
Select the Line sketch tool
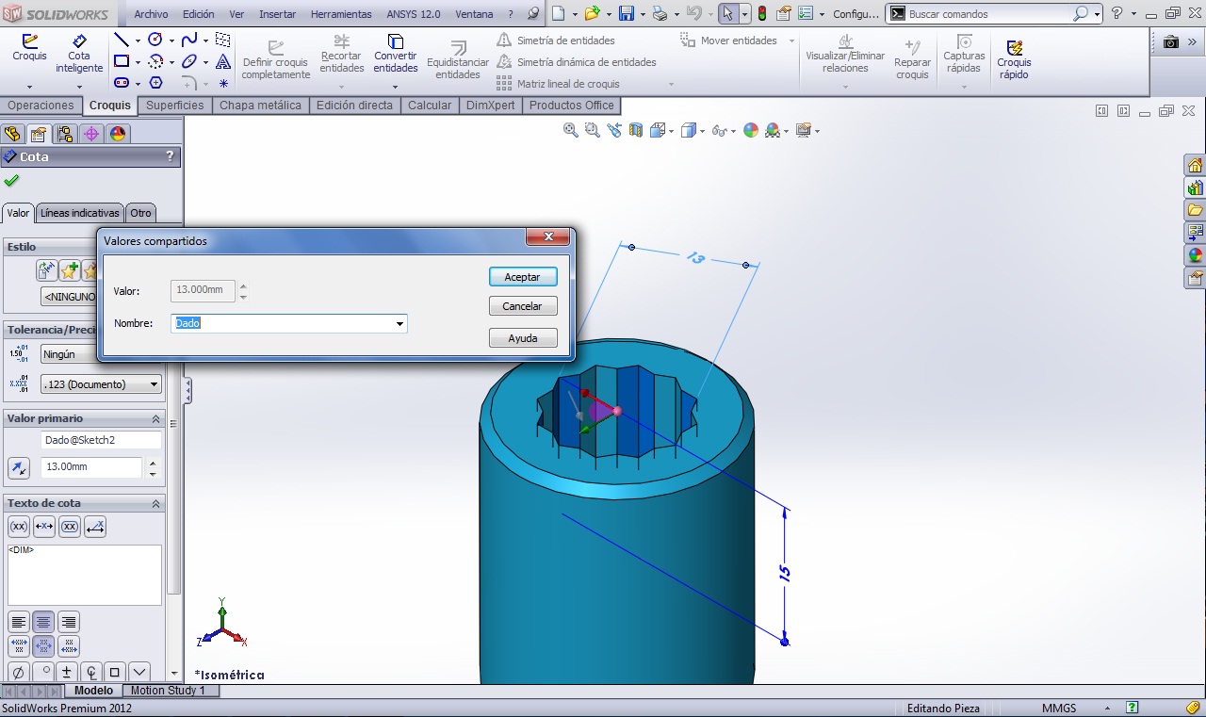pos(122,40)
